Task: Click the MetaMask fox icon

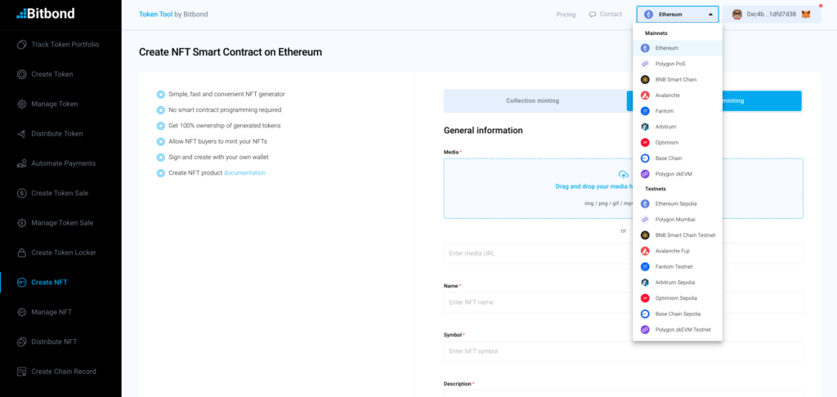Action: [x=806, y=15]
